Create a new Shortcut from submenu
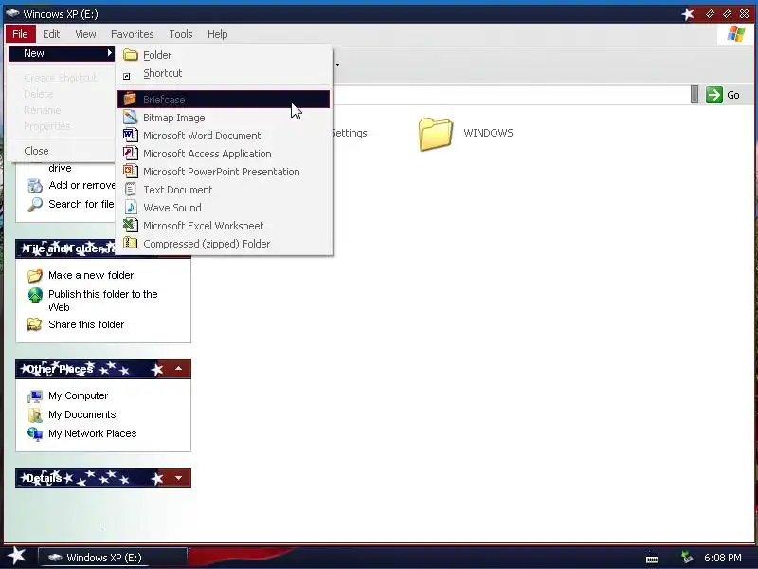The height and width of the screenshot is (569, 758). point(224,73)
